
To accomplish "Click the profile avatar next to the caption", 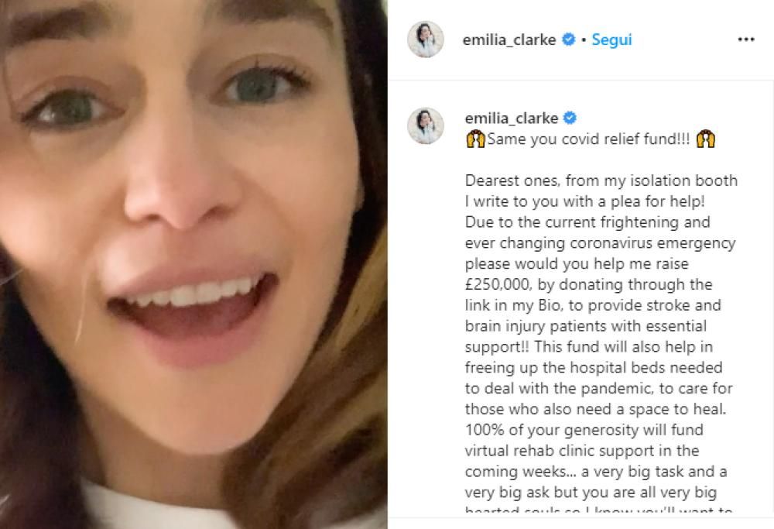I will [x=425, y=126].
